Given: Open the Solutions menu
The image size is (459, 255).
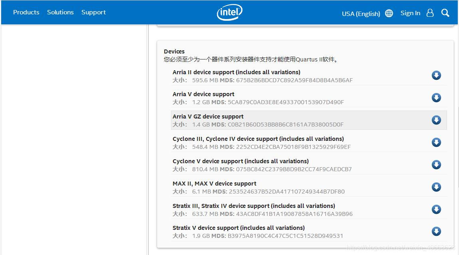Looking at the screenshot, I should click(60, 12).
